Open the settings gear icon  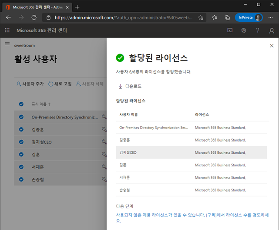[244, 30]
